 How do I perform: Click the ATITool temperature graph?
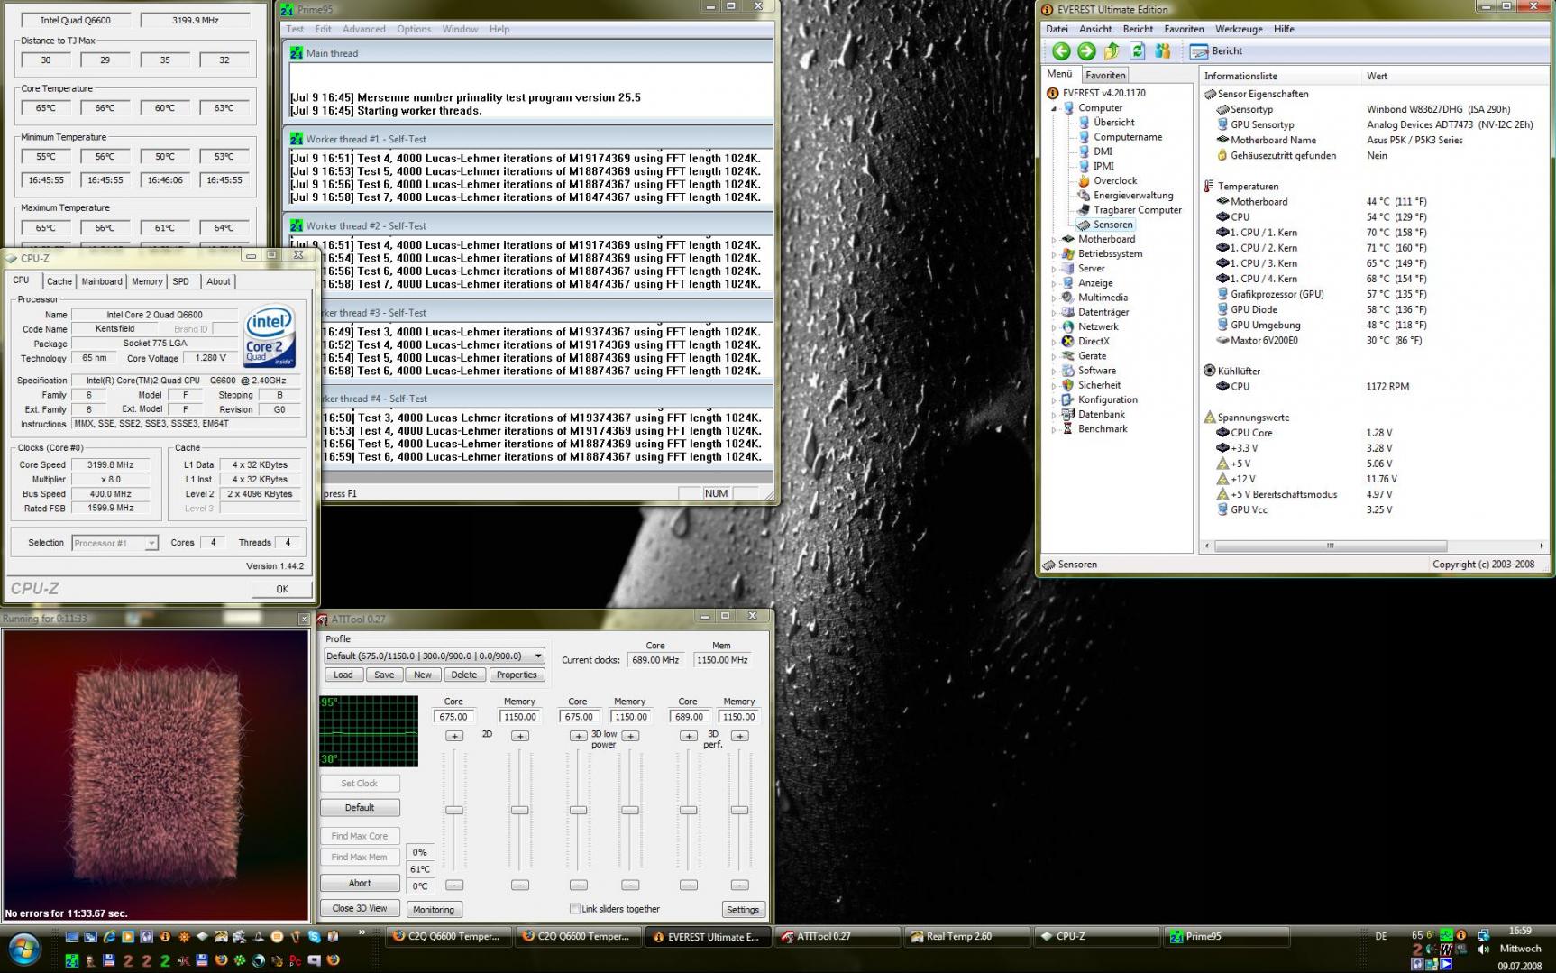[369, 731]
